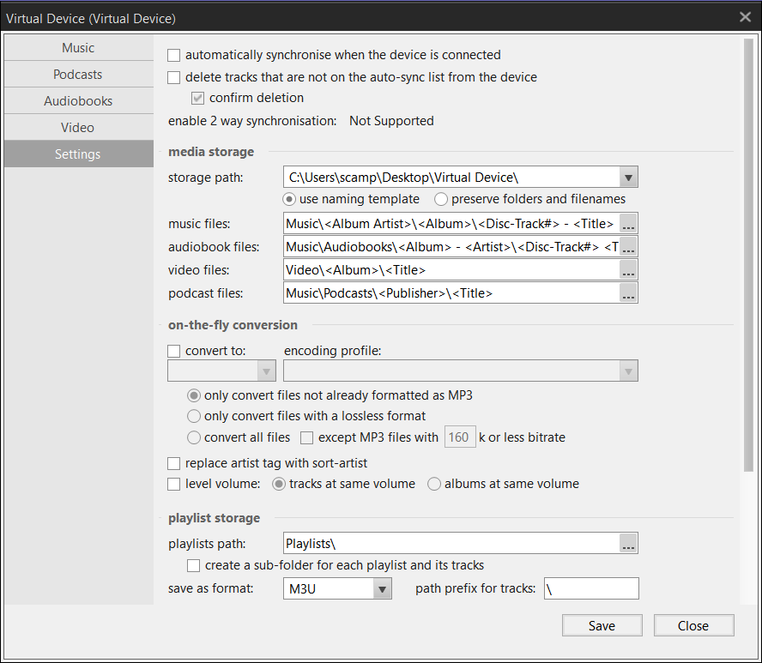
Task: Click ellipsis button beside audiobook files template
Action: point(629,247)
